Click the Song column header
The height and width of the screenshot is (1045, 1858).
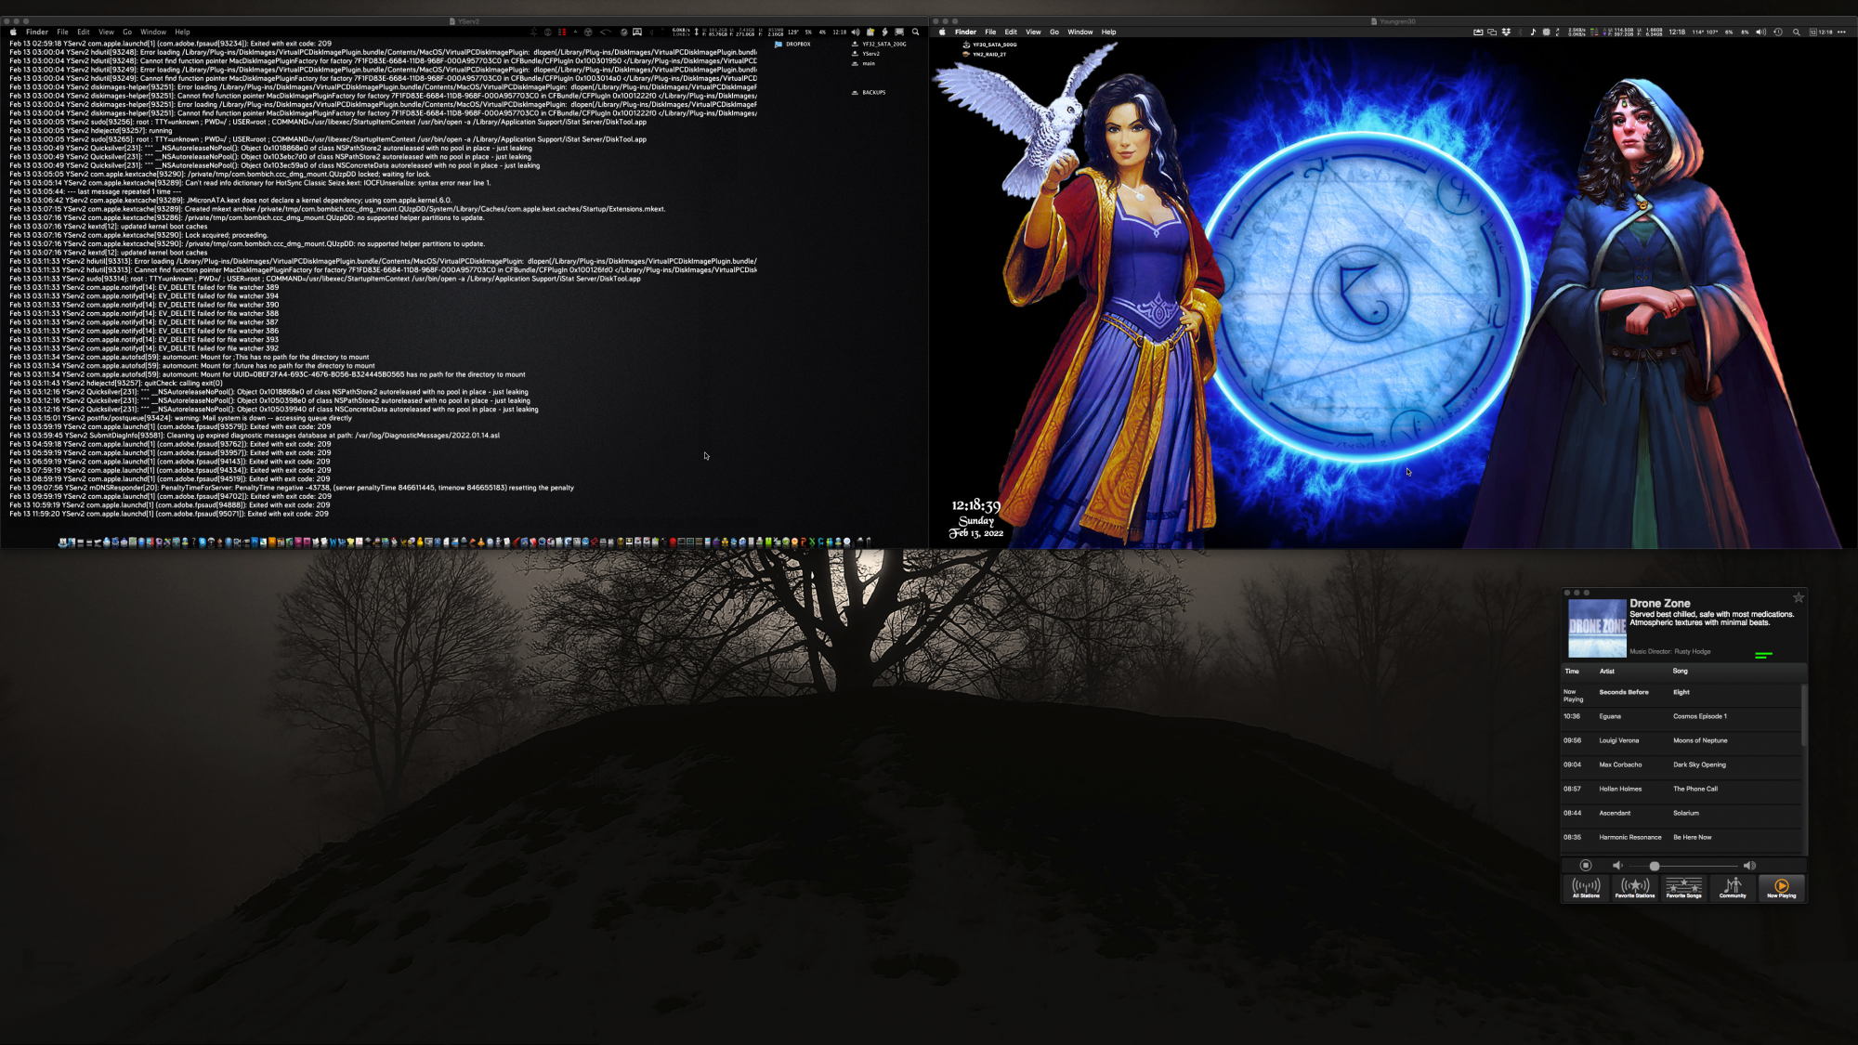[1680, 671]
